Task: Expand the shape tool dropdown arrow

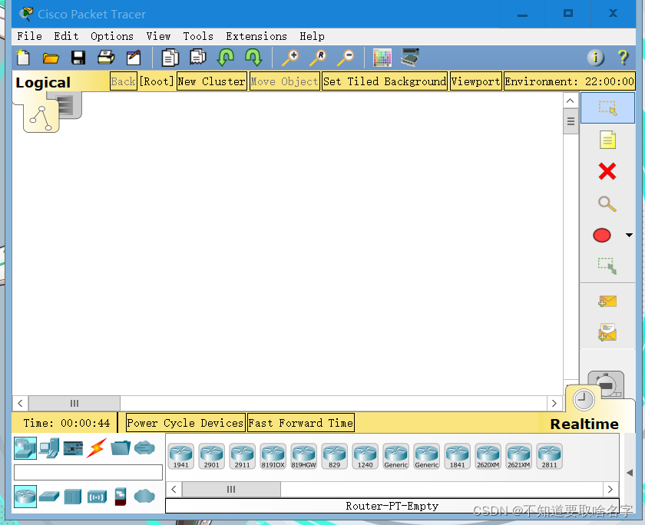Action: coord(629,235)
